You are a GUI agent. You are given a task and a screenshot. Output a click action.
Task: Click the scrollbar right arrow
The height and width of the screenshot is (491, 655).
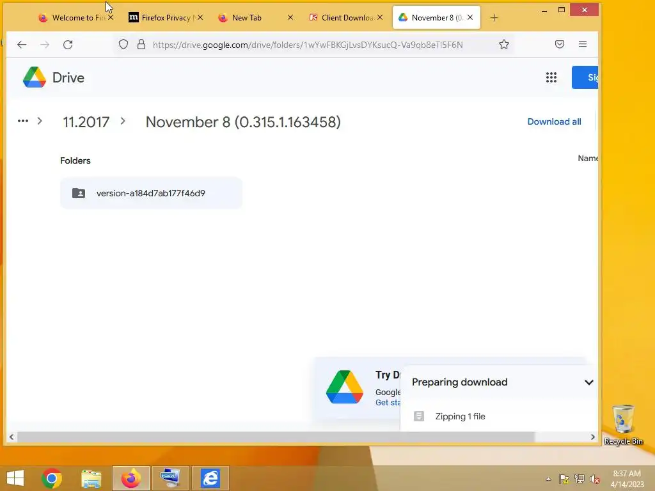[593, 437]
